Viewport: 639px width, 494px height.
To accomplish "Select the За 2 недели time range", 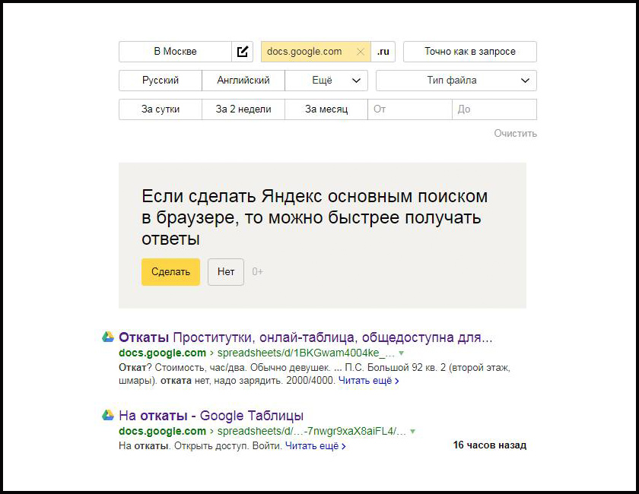I will click(x=243, y=109).
